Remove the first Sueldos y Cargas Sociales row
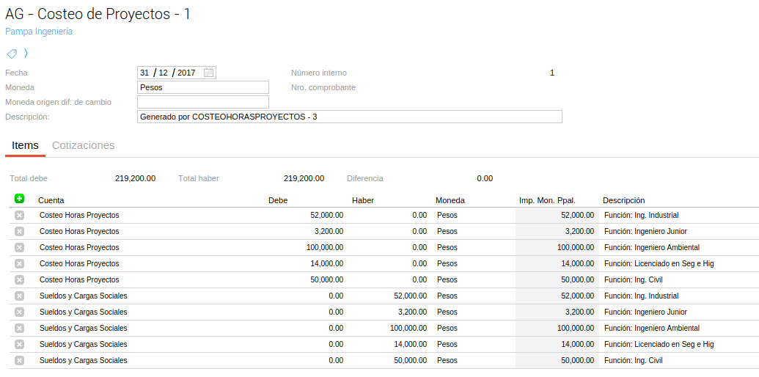 [x=19, y=296]
